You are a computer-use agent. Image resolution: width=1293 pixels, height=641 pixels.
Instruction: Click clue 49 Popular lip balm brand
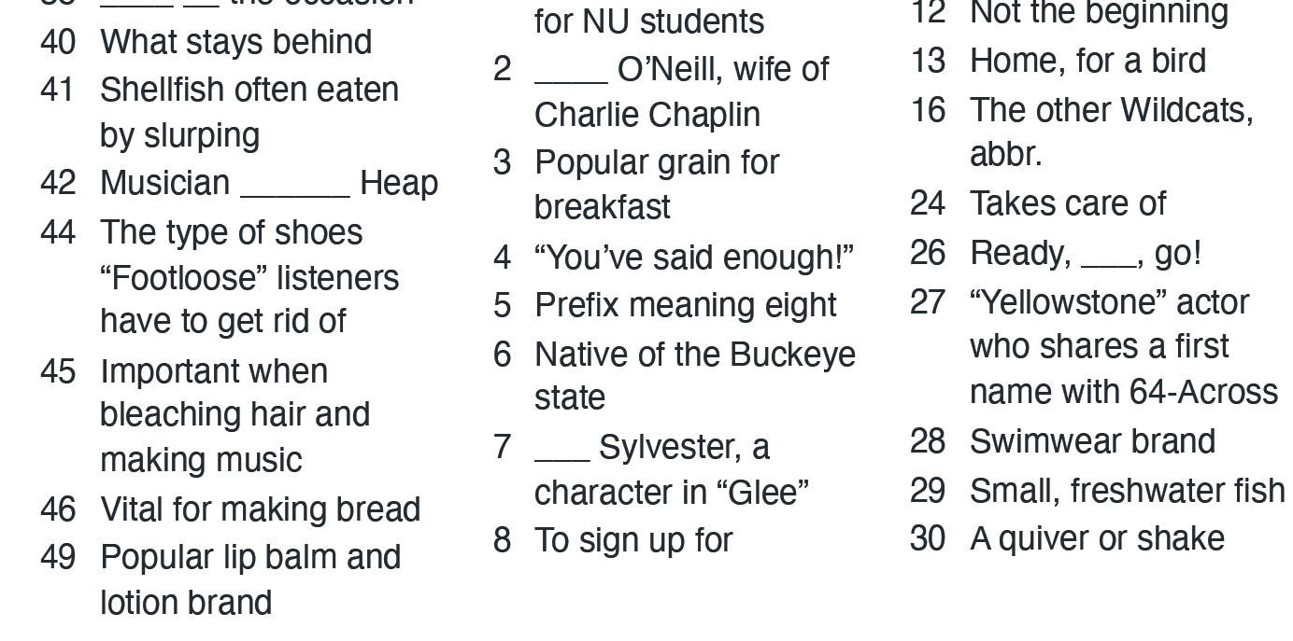click(220, 579)
